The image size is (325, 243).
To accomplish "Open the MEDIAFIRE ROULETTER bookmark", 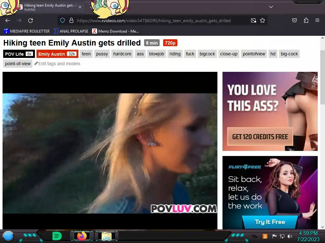I will (27, 31).
